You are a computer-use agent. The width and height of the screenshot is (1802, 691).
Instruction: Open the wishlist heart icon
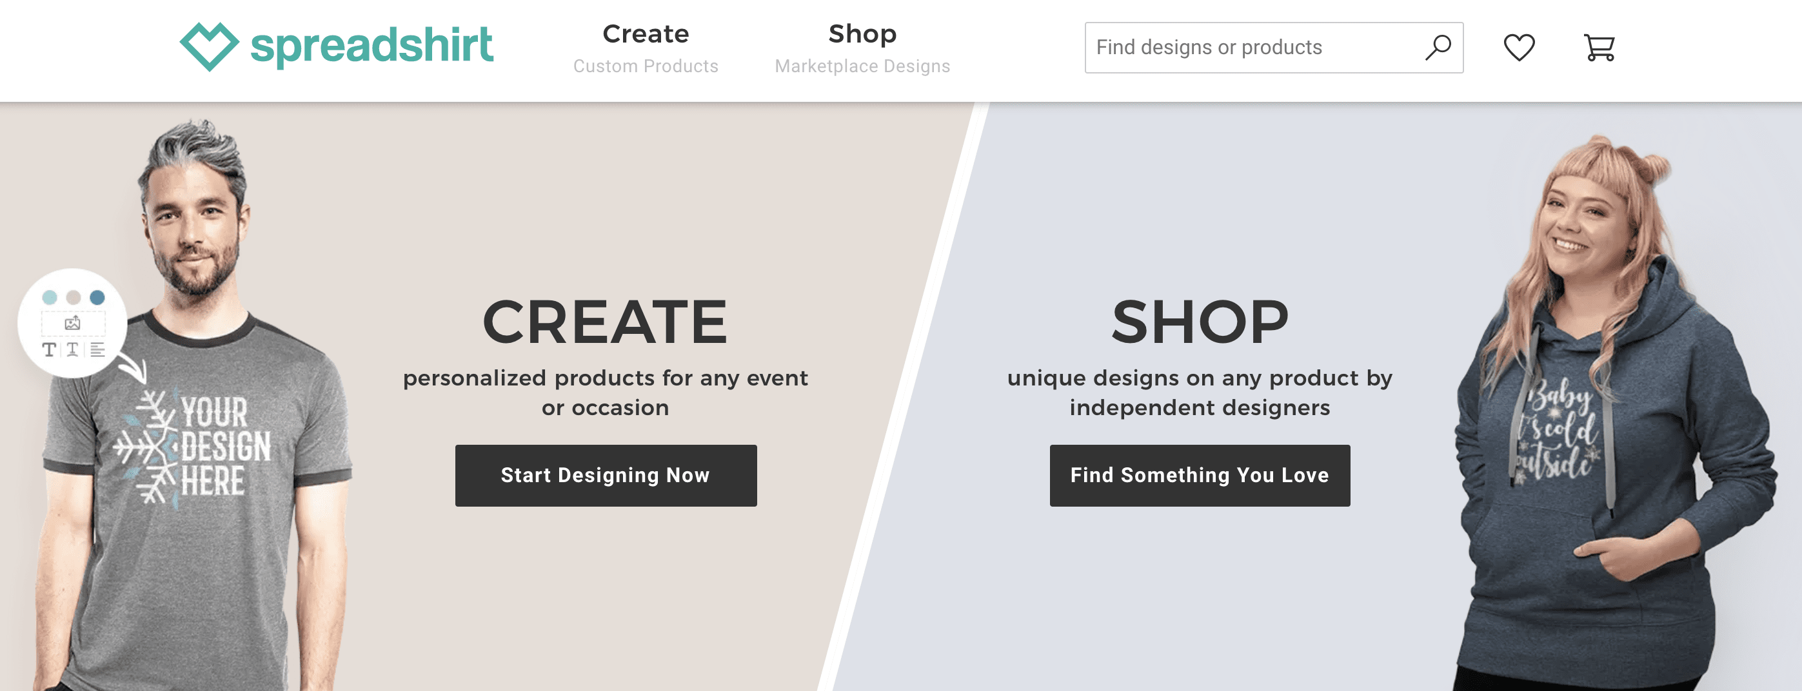[x=1519, y=48]
